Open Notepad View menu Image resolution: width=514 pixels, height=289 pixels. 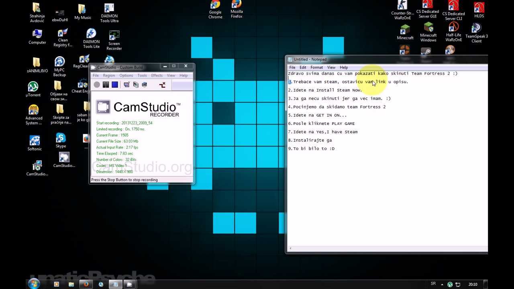[331, 67]
